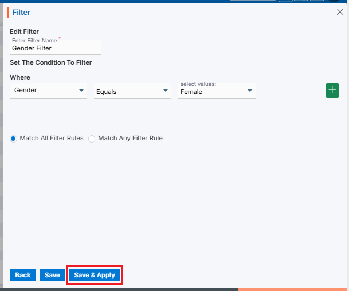
Task: Click the Back button
Action: 23,275
